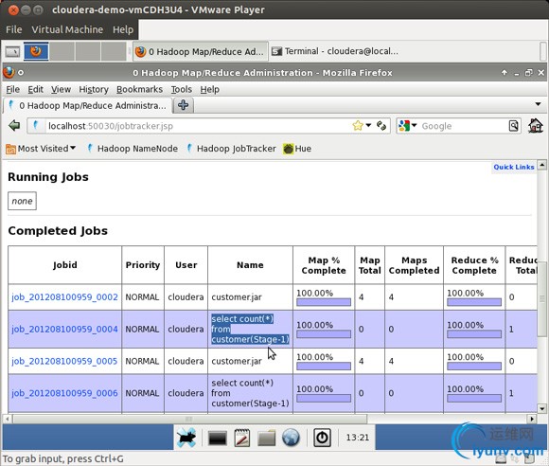
Task: Click the horizontal scrollbar of the page
Action: (x=189, y=419)
